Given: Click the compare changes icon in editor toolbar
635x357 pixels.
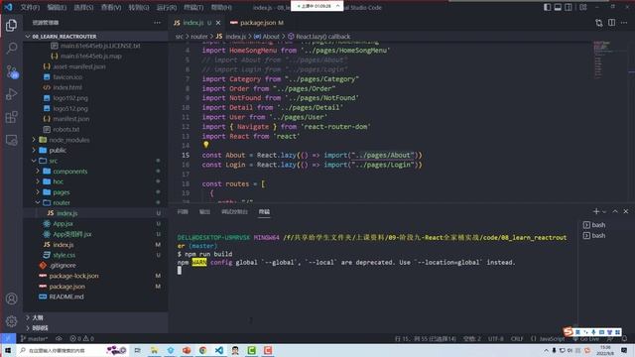Looking at the screenshot, I should point(599,23).
